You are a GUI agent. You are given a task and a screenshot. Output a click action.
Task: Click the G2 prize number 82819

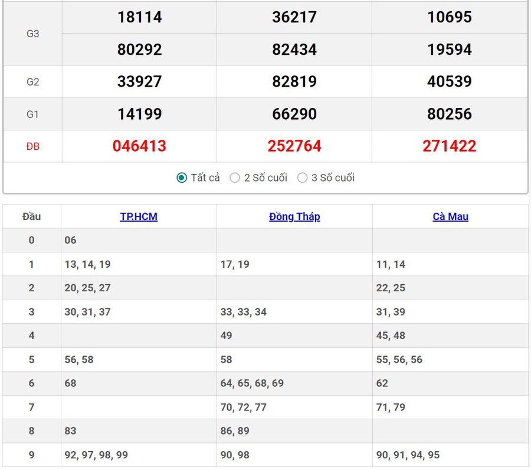294,81
